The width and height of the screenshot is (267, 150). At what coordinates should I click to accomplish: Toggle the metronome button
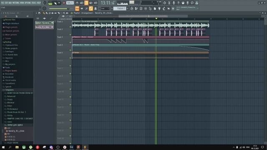(x=77, y=3)
